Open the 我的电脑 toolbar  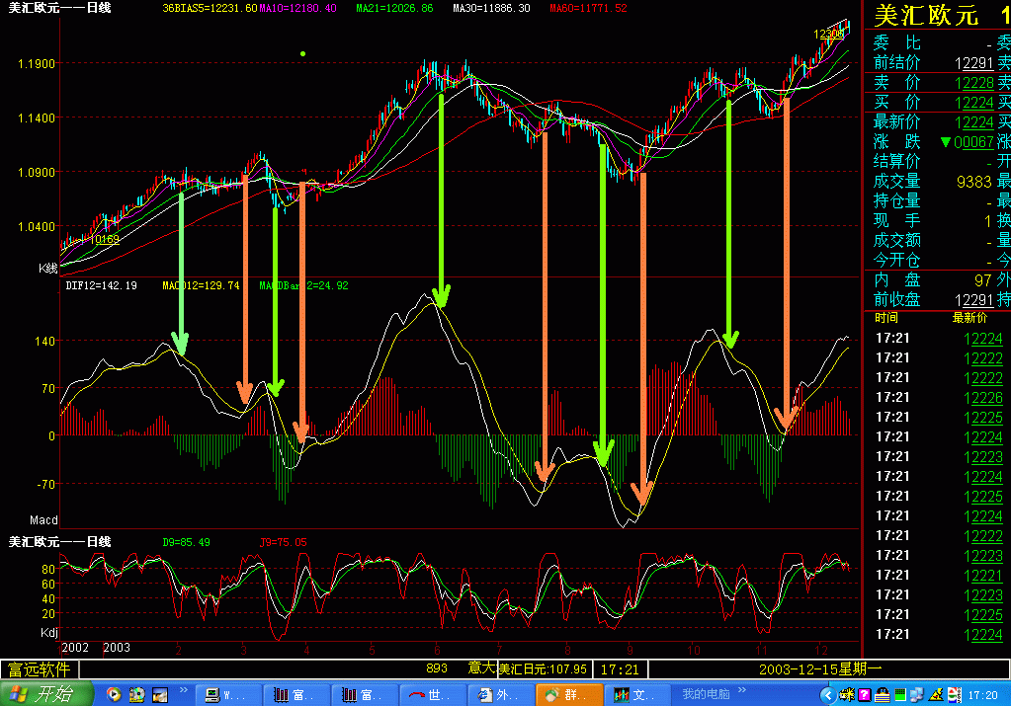[x=706, y=694]
